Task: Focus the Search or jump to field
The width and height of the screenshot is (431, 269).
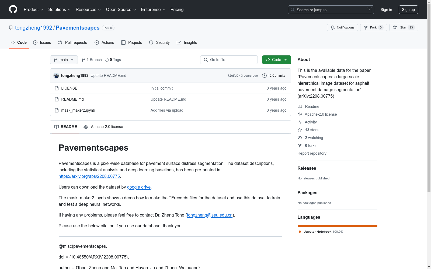Action: pyautogui.click(x=331, y=10)
